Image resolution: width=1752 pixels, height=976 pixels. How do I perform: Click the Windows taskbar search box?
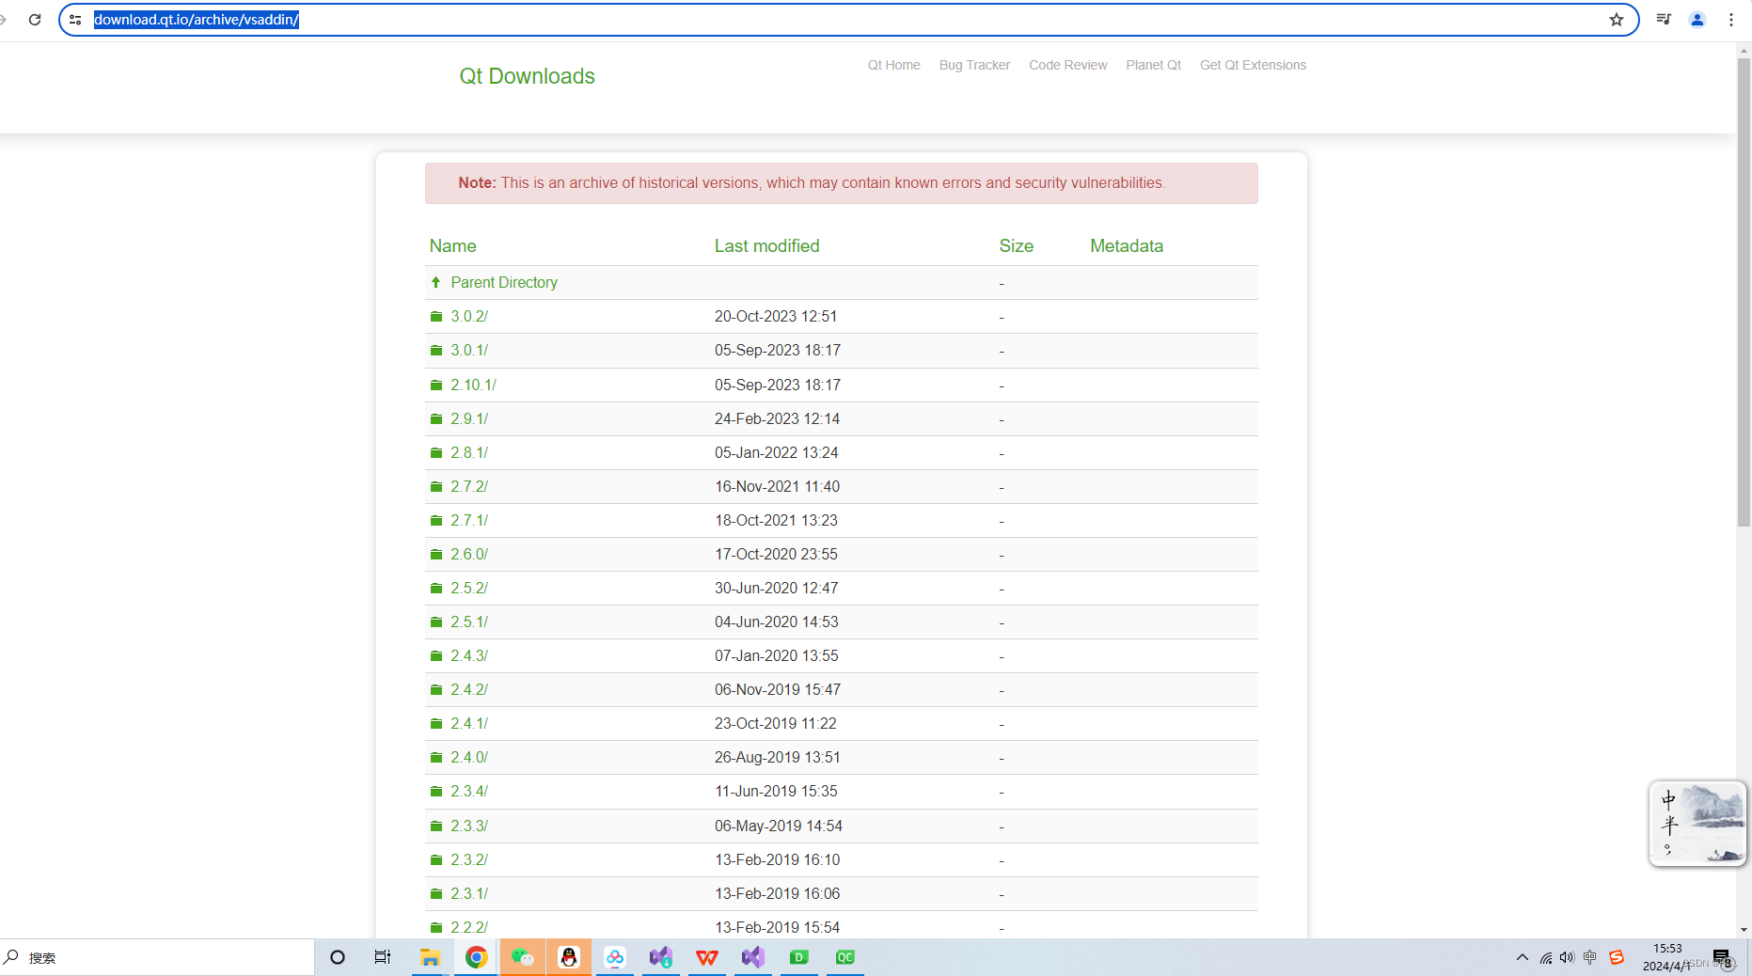(x=157, y=957)
